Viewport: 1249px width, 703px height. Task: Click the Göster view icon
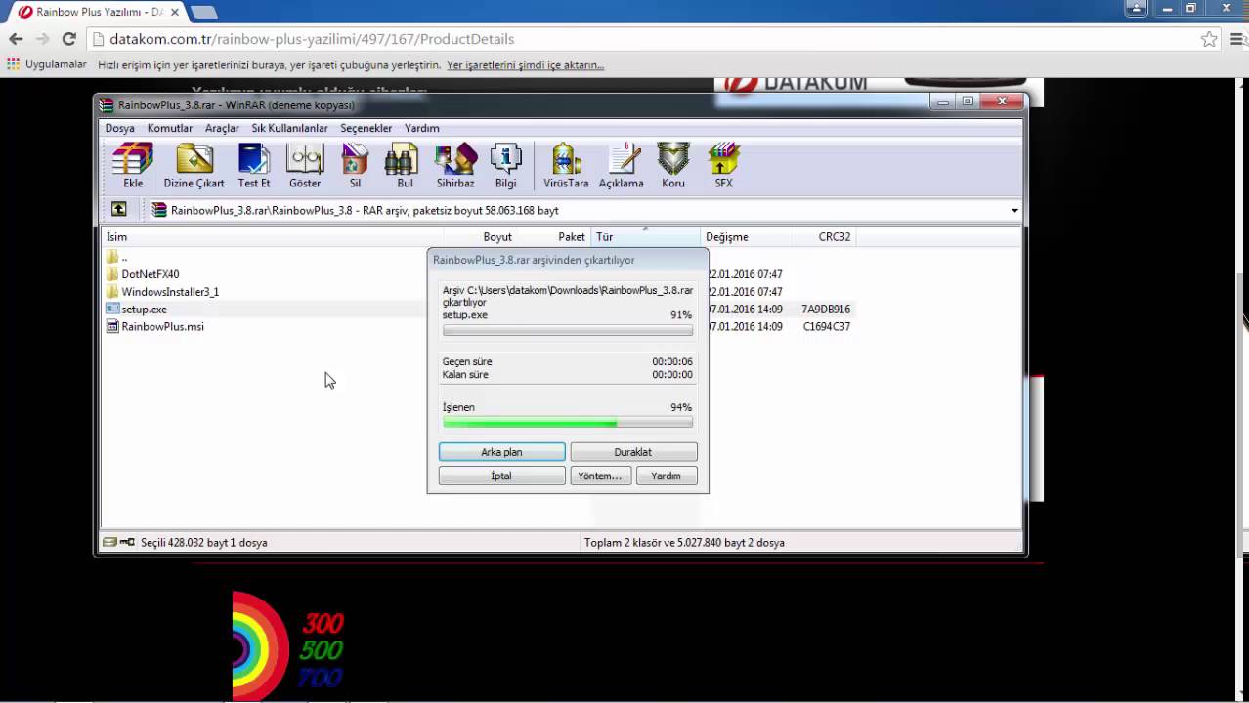305,165
